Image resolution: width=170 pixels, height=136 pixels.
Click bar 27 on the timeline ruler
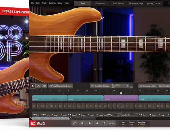point(149,91)
